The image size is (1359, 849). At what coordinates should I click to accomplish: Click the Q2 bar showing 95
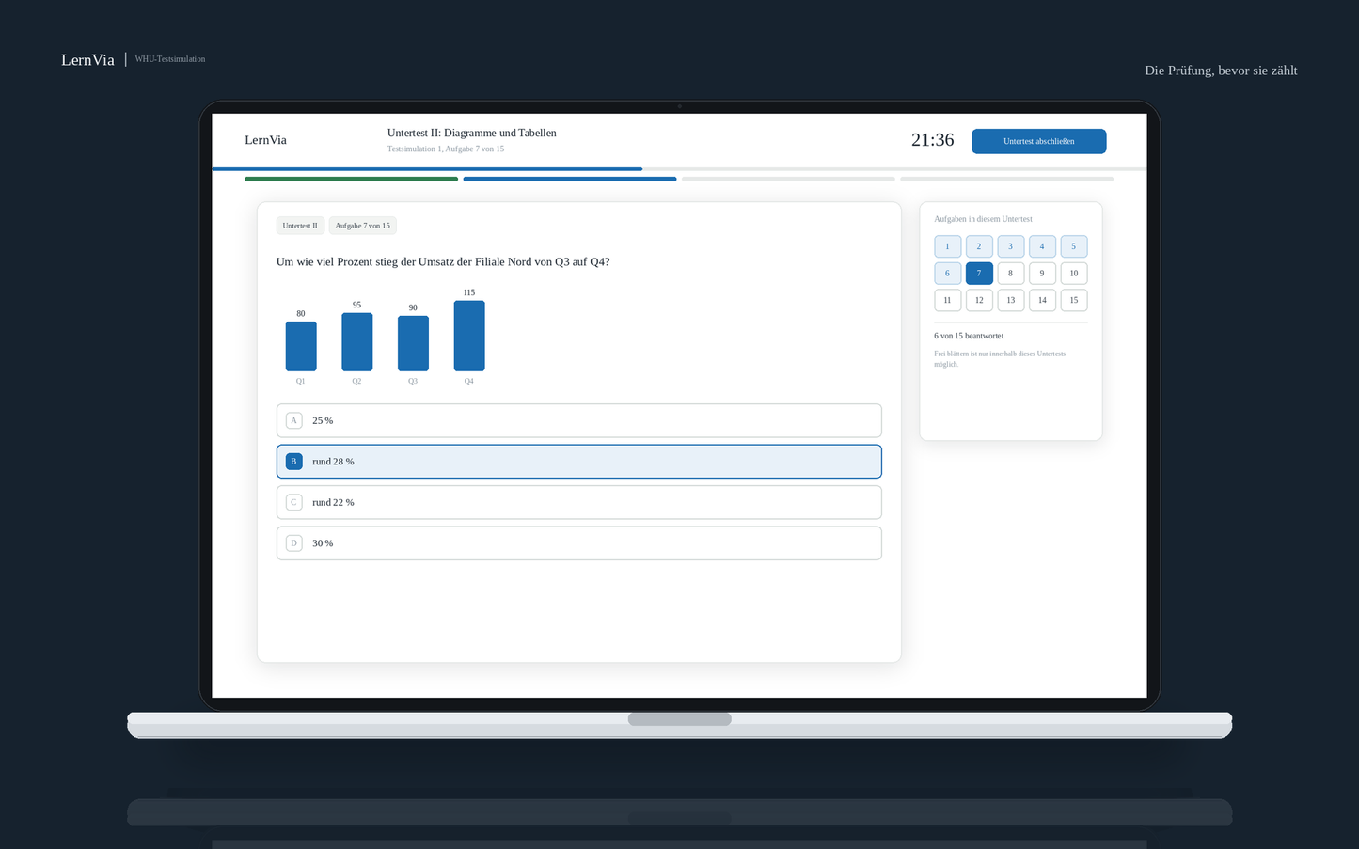pyautogui.click(x=356, y=342)
